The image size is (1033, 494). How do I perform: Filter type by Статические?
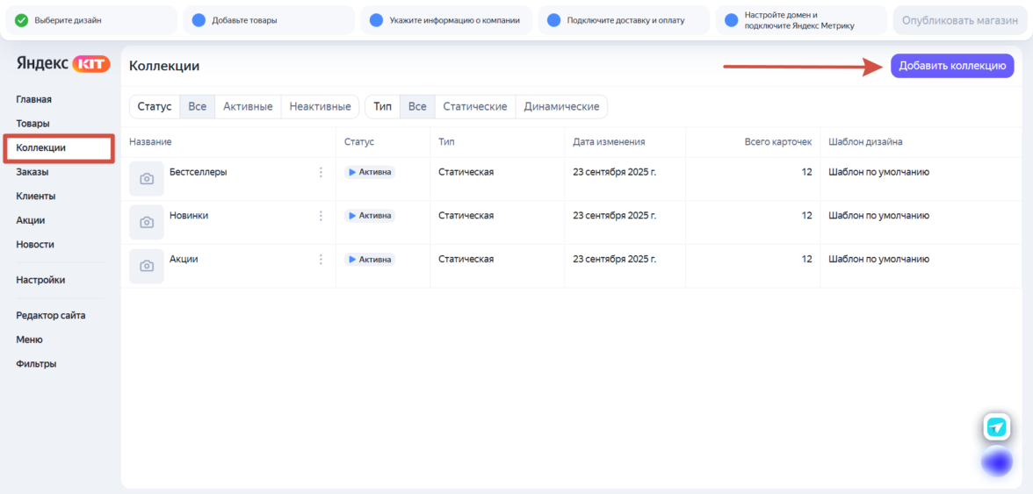point(474,106)
